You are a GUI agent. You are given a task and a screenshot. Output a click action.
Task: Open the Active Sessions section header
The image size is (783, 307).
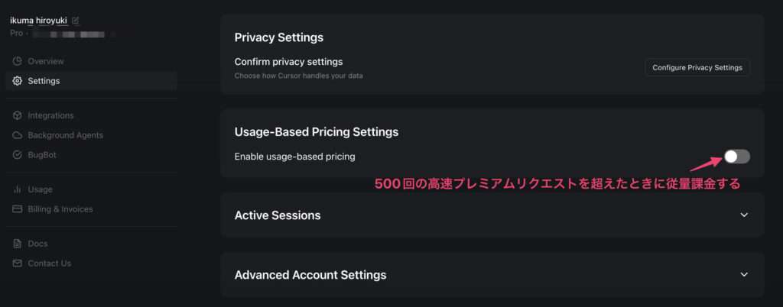[x=492, y=215]
